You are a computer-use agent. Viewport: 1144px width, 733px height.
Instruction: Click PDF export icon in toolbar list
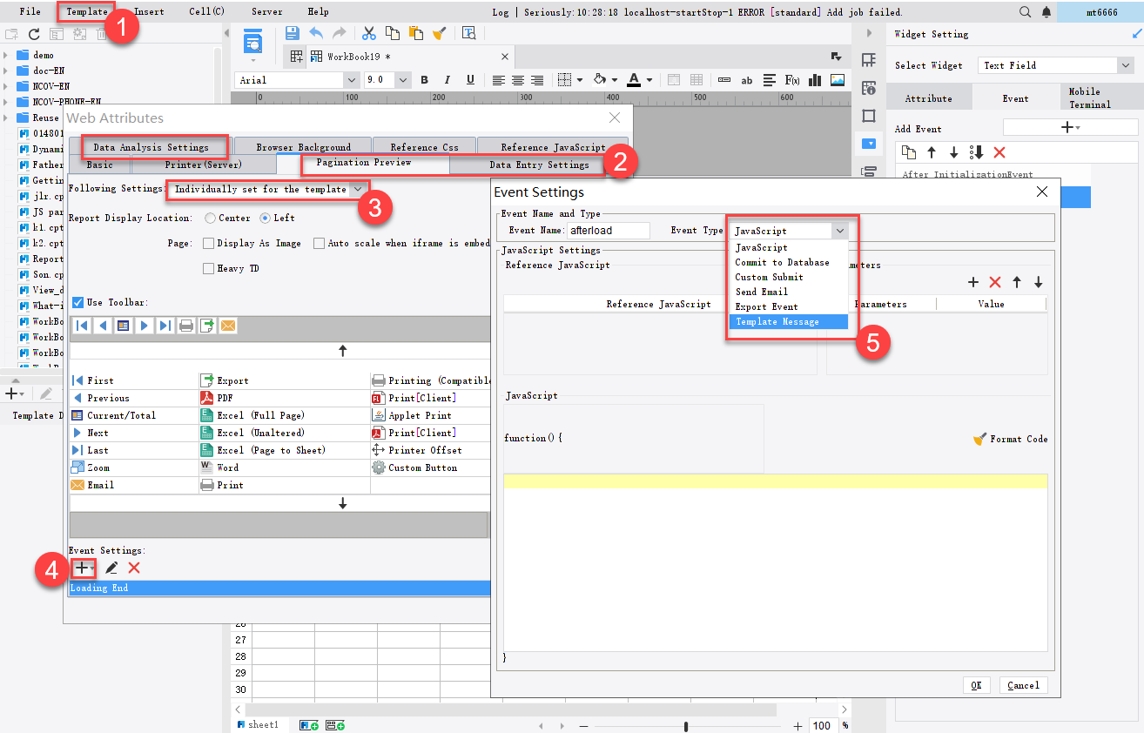pyautogui.click(x=207, y=398)
